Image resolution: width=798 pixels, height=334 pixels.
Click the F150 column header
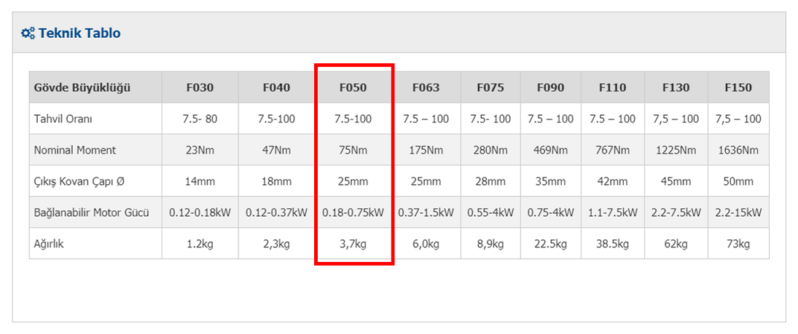pos(738,87)
